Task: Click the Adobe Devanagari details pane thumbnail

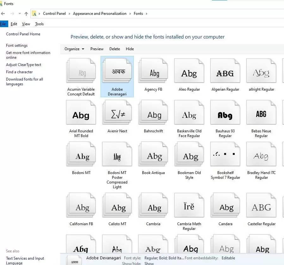Action: tap(74, 260)
